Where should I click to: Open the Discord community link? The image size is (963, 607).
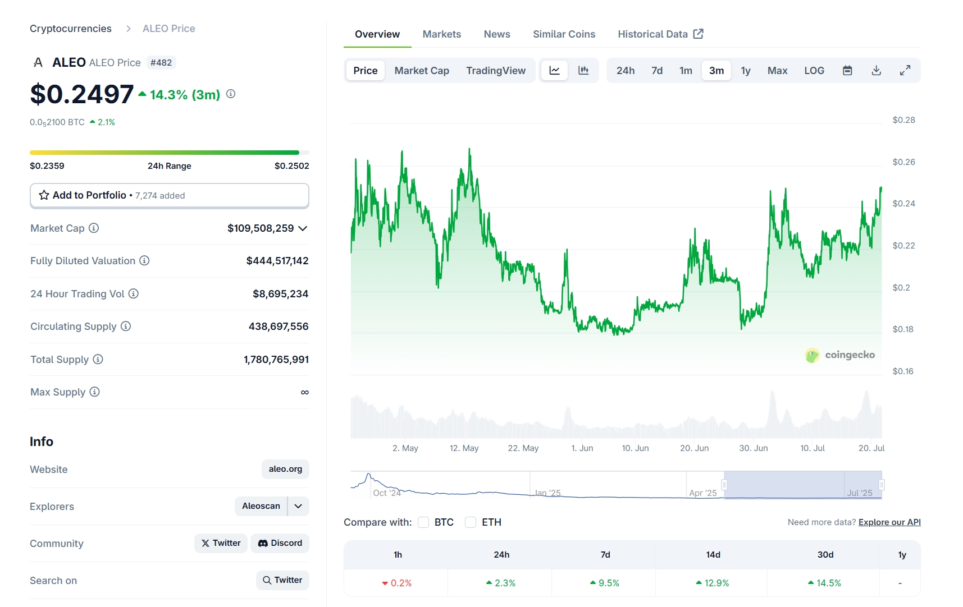pos(280,543)
